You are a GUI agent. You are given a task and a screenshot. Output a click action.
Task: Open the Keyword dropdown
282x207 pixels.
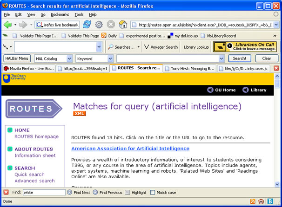(x=110, y=58)
